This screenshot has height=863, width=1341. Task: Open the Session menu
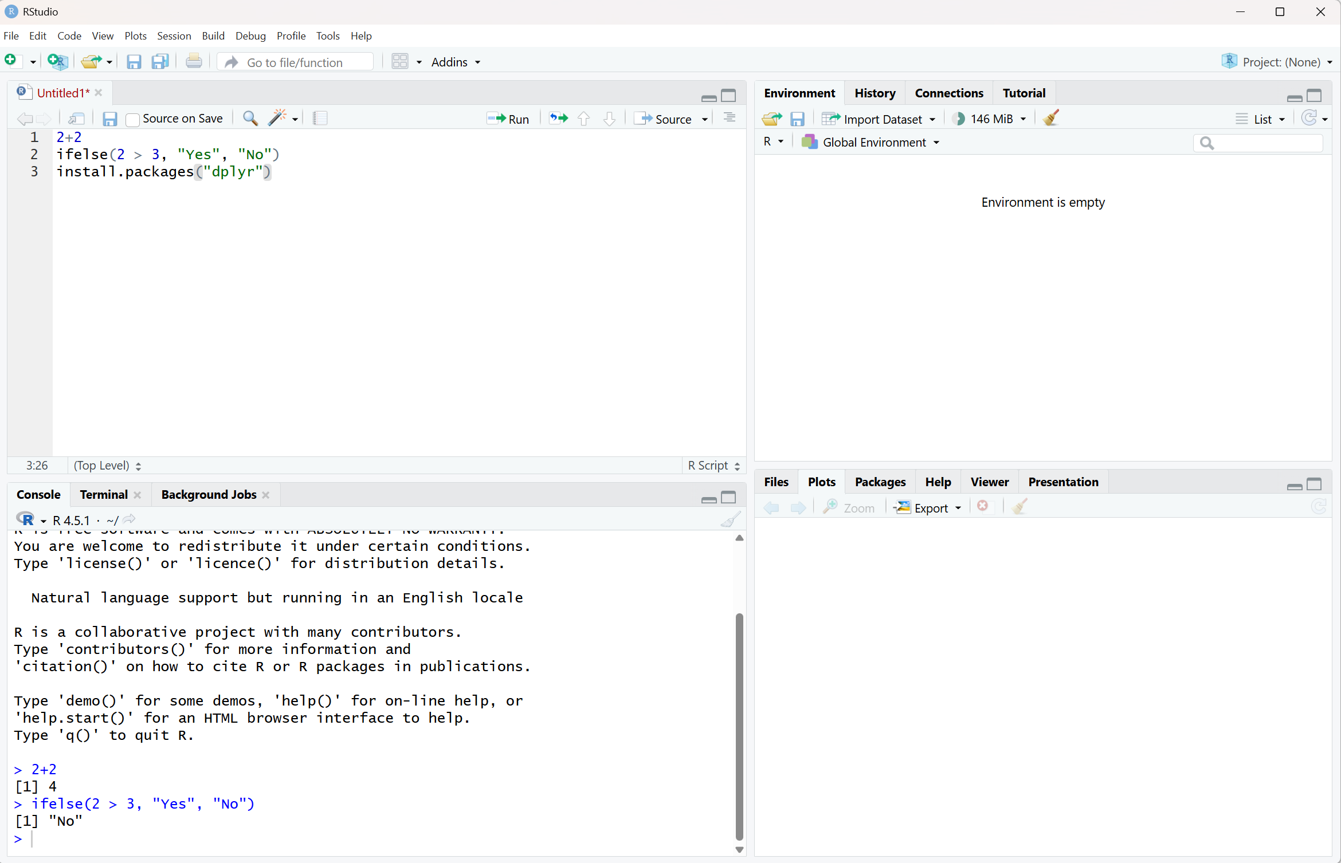174,36
